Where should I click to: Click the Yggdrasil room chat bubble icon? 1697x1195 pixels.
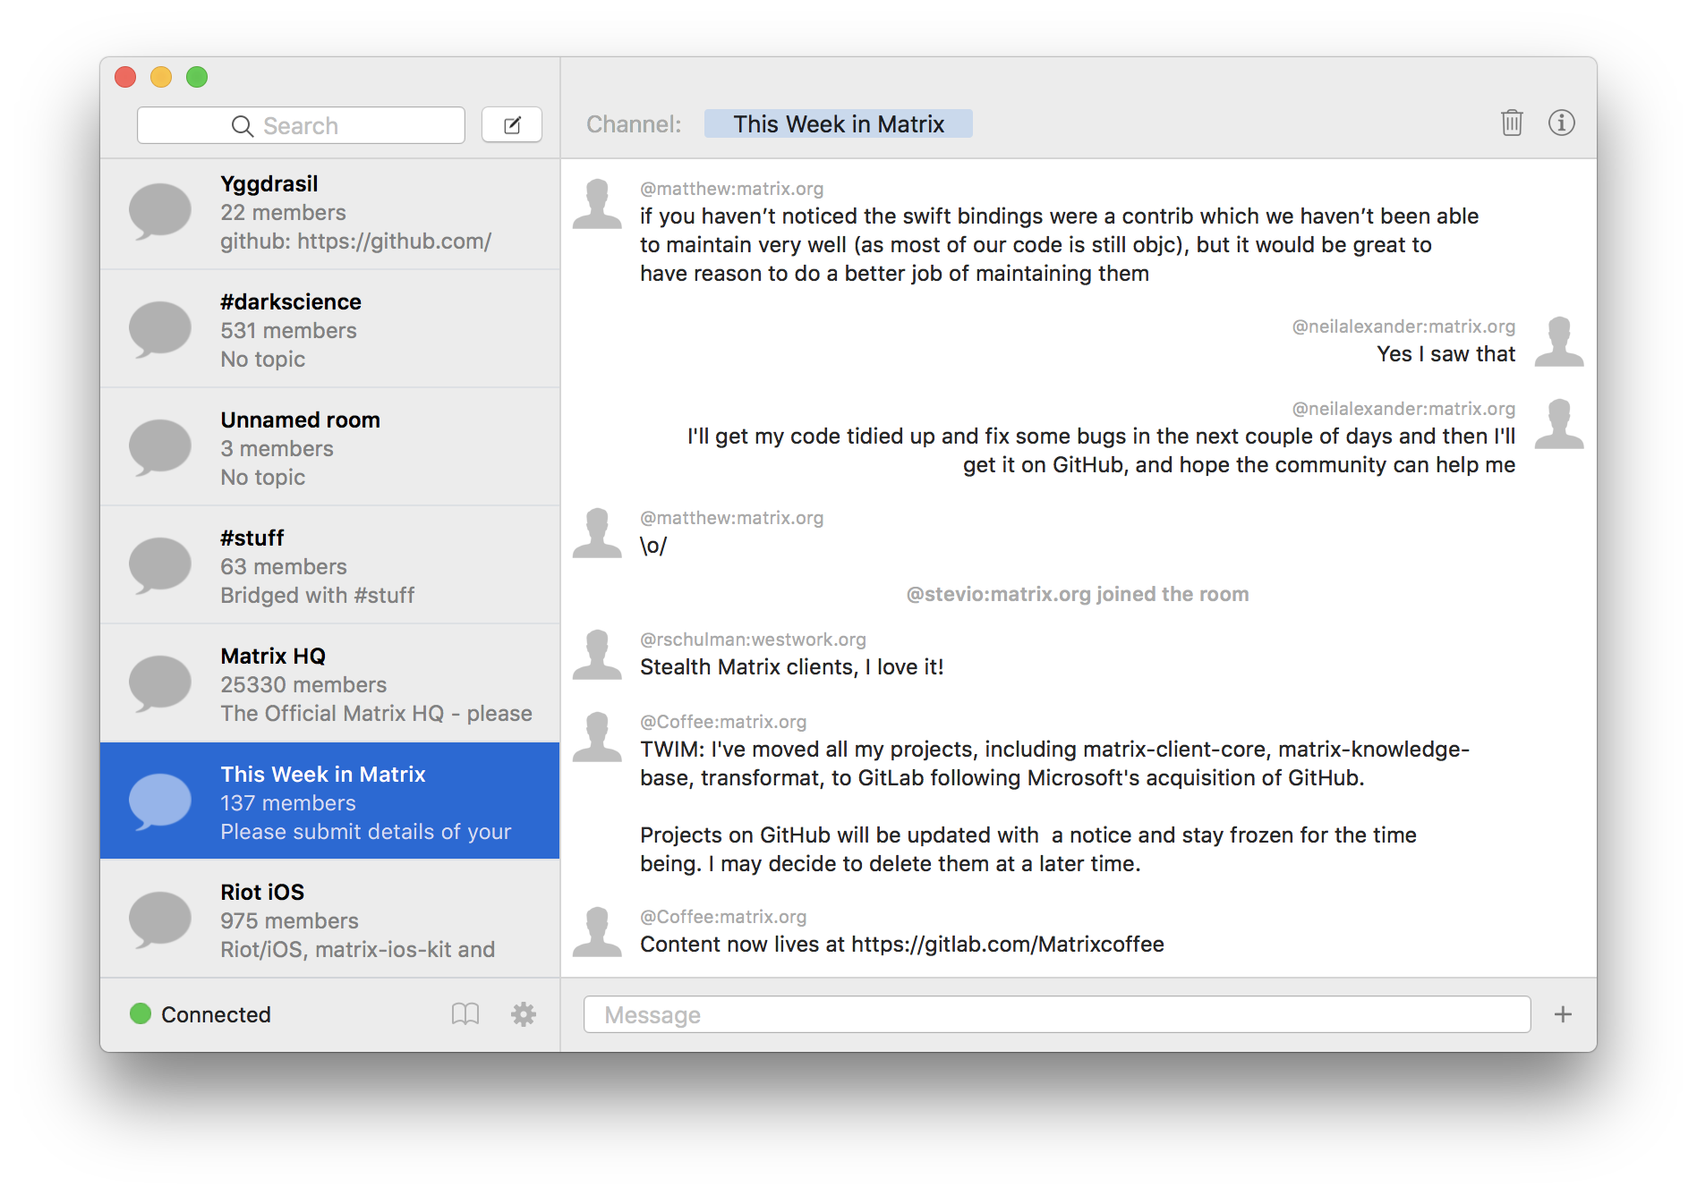160,212
